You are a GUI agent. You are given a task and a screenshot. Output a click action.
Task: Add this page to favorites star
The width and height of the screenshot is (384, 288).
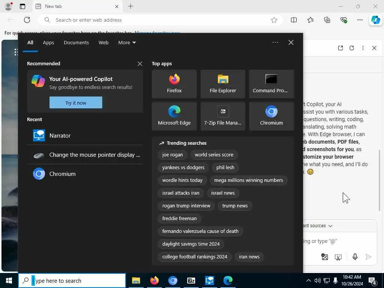274,20
